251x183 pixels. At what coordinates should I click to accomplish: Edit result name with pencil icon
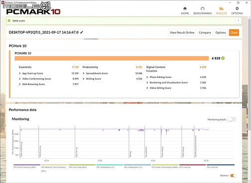click(x=82, y=32)
